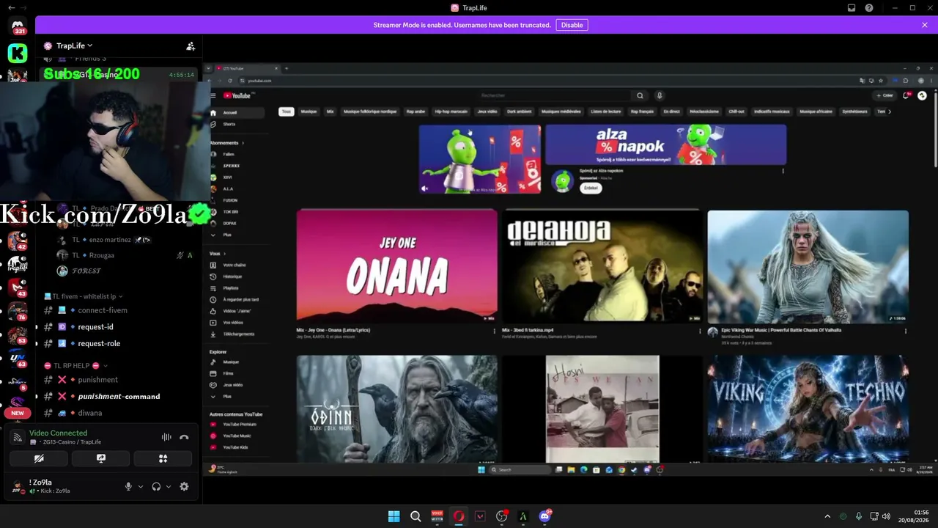Mute the microphone in the user panel
This screenshot has height=528, width=938.
point(128,486)
